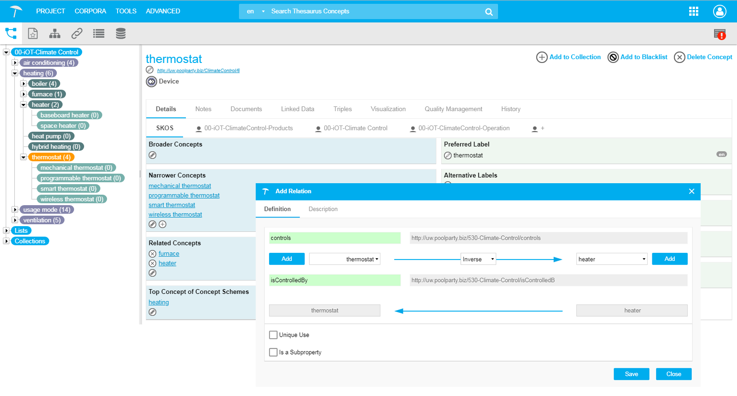Open the ADVANCED menu

click(x=163, y=11)
